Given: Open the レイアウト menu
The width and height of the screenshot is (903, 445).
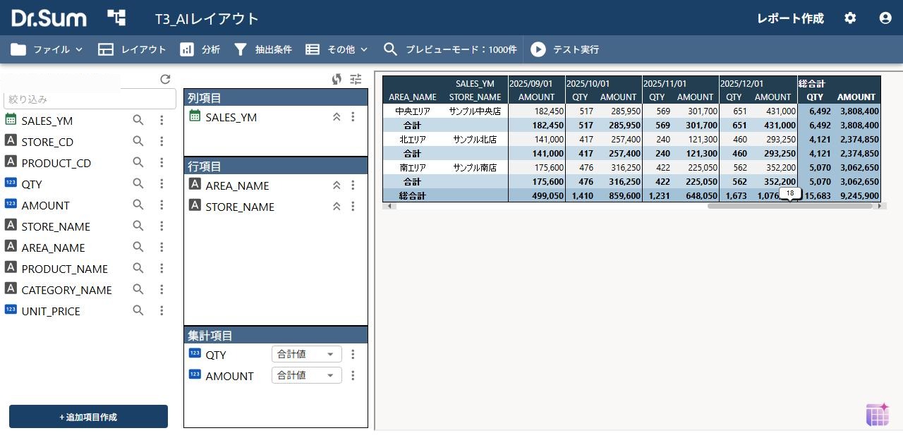Looking at the screenshot, I should [x=132, y=49].
